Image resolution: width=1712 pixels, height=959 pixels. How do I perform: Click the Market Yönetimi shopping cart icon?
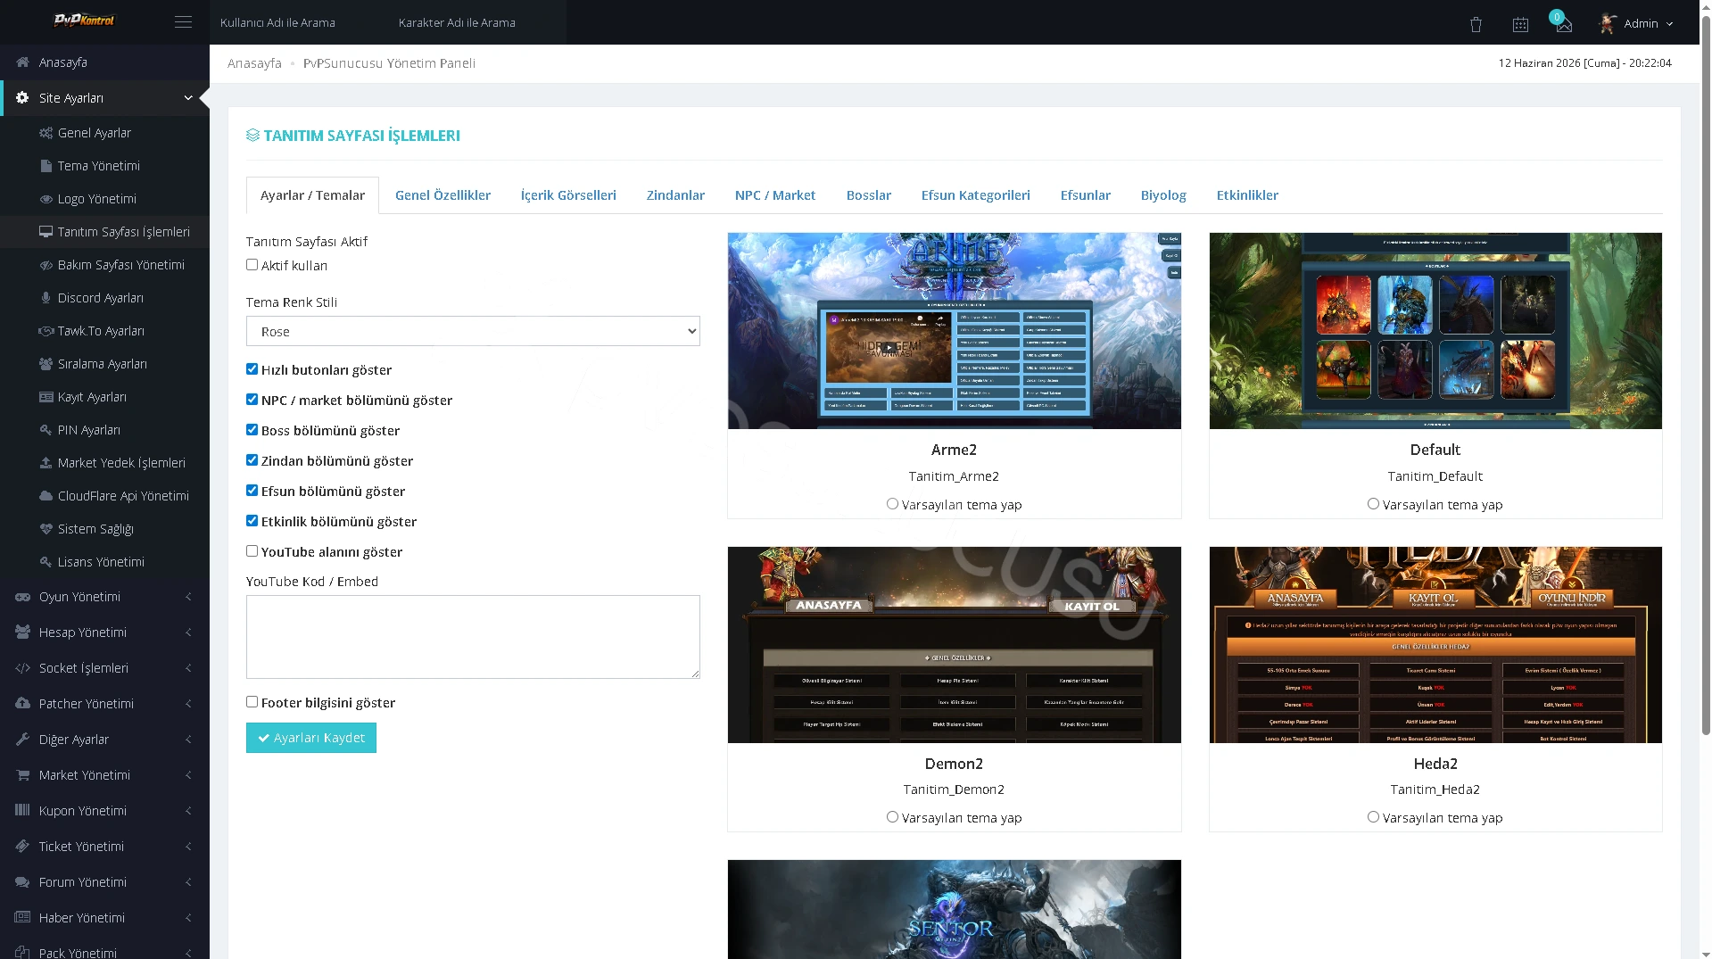(x=23, y=775)
